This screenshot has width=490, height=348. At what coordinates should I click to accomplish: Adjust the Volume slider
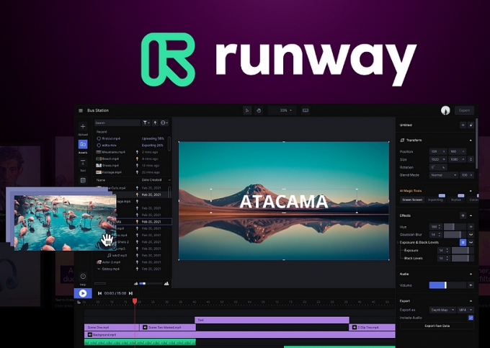pyautogui.click(x=446, y=285)
